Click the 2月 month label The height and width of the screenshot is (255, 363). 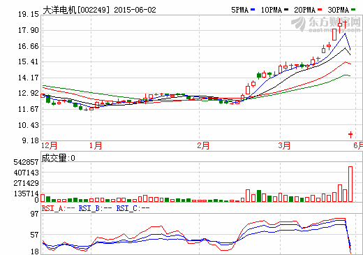pos(203,145)
